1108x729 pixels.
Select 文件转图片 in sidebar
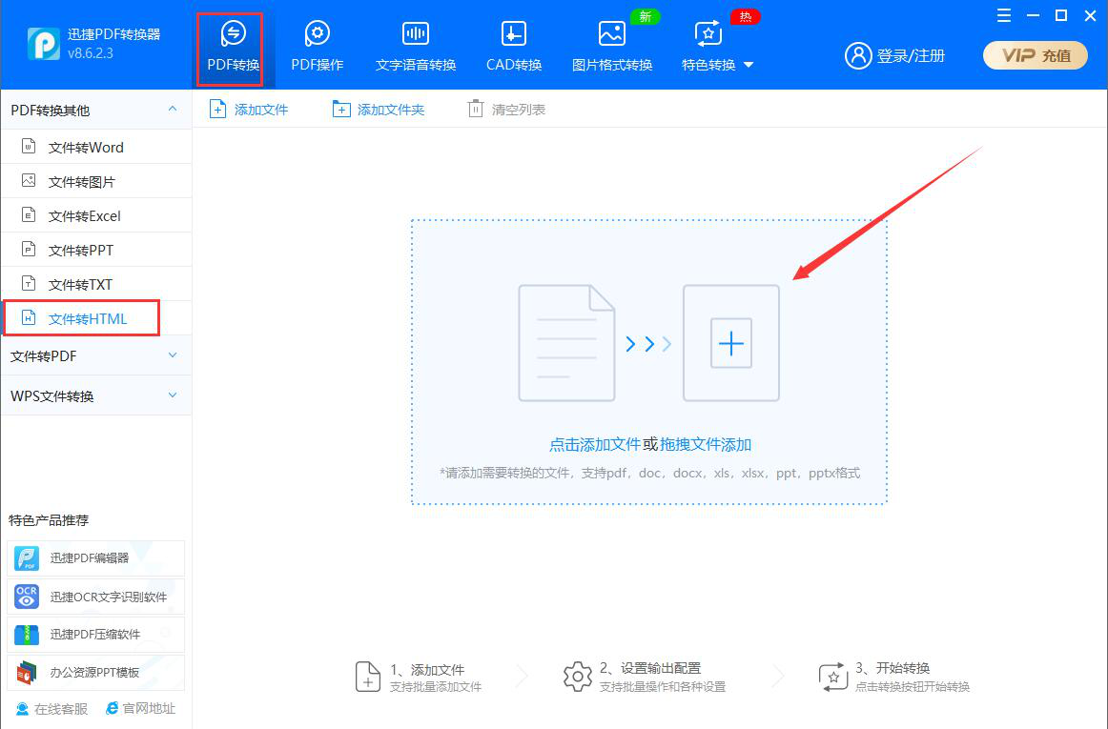[96, 182]
